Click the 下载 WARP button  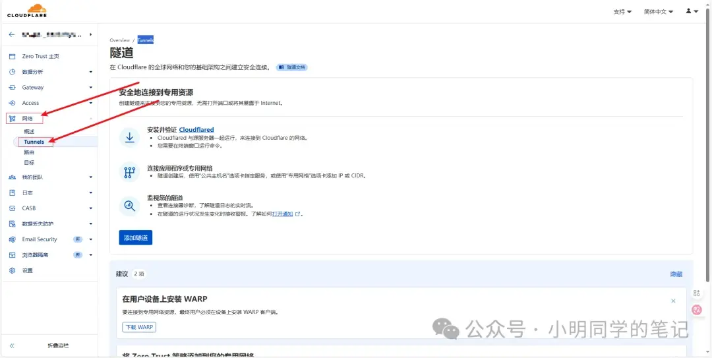139,327
